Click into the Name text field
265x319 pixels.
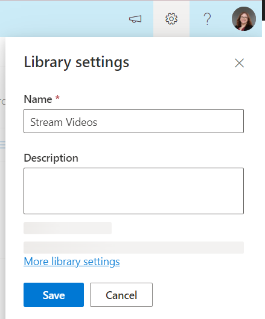pyautogui.click(x=134, y=121)
